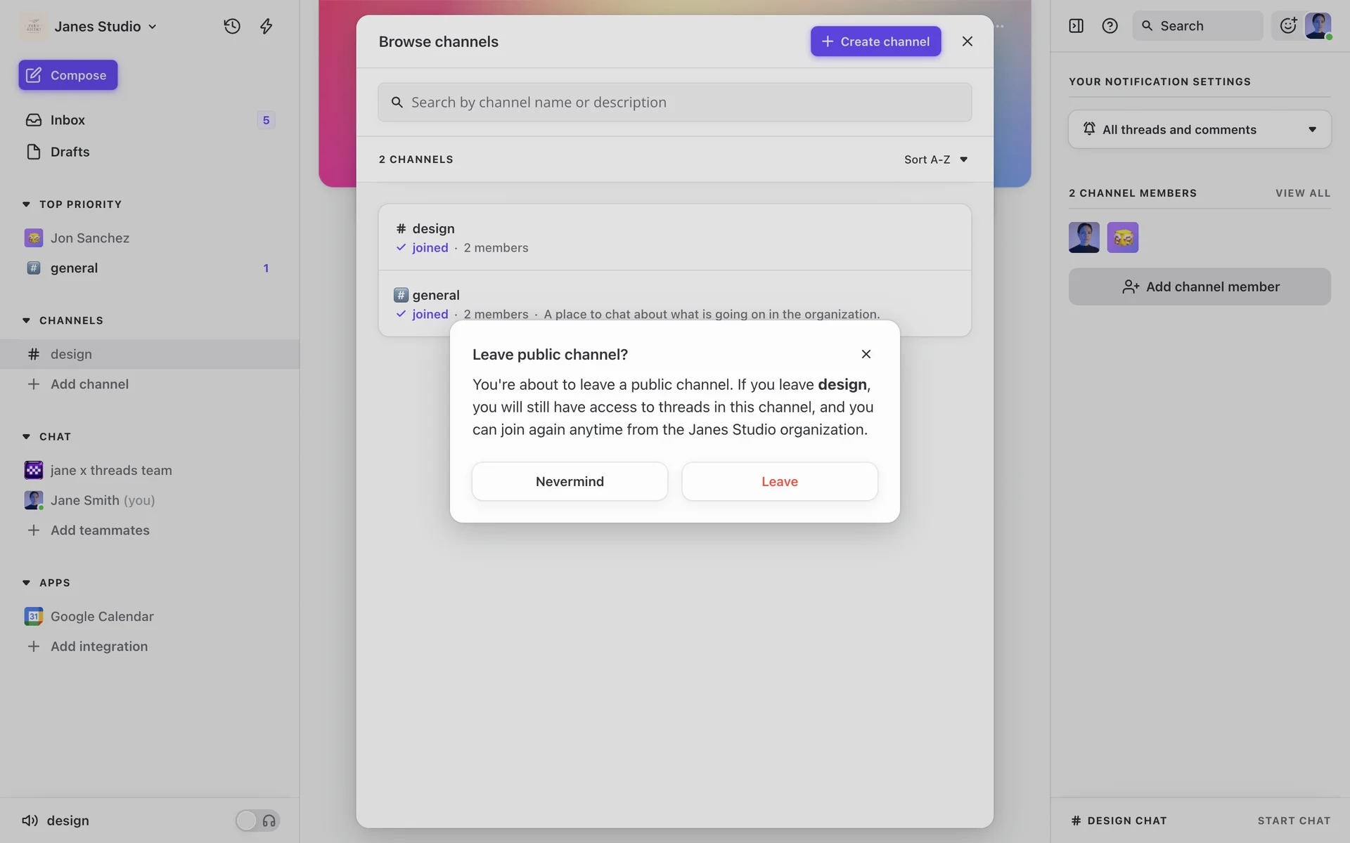Open All threads and comments dropdown
The image size is (1350, 843).
(x=1199, y=129)
